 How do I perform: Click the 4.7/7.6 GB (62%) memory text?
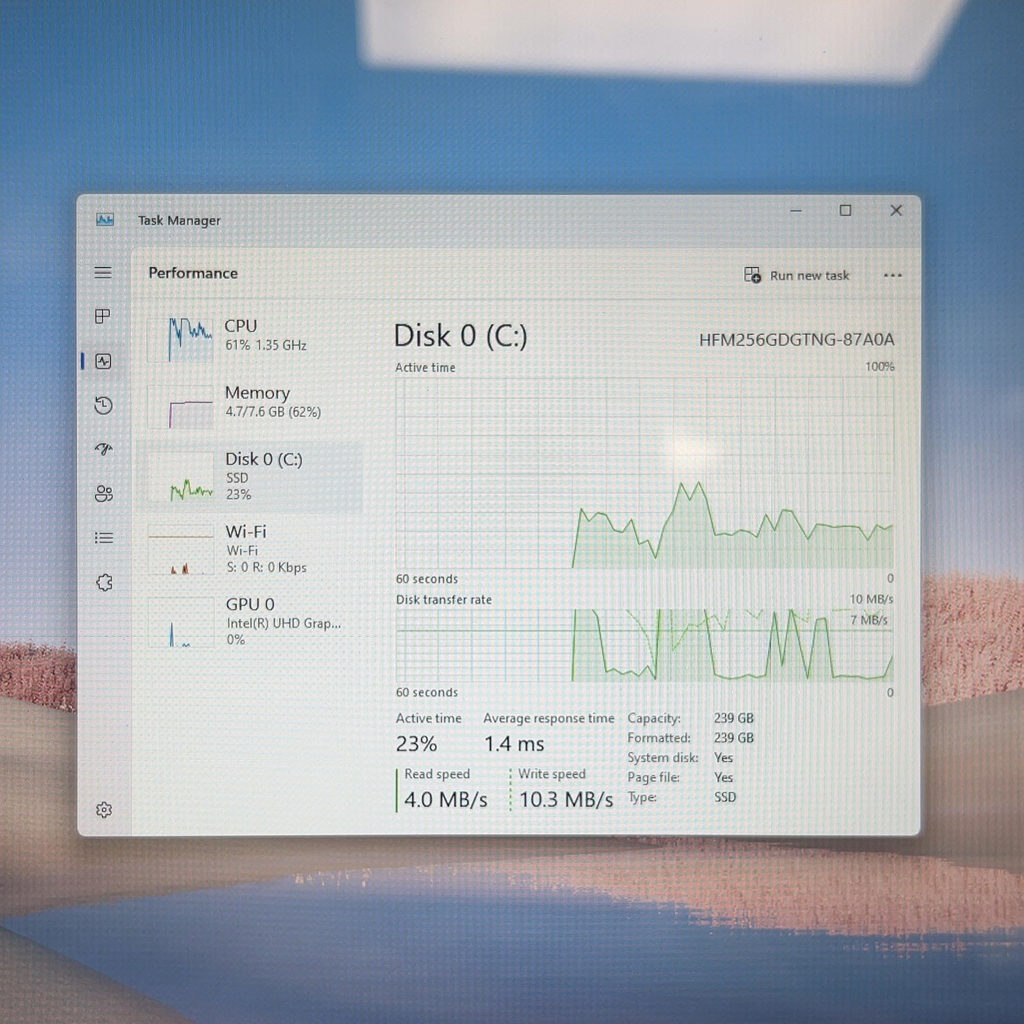pyautogui.click(x=273, y=412)
